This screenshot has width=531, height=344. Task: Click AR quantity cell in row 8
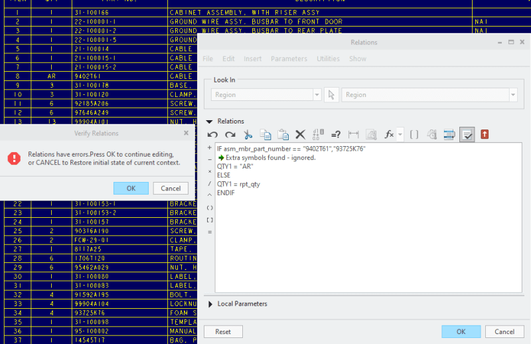pos(52,76)
